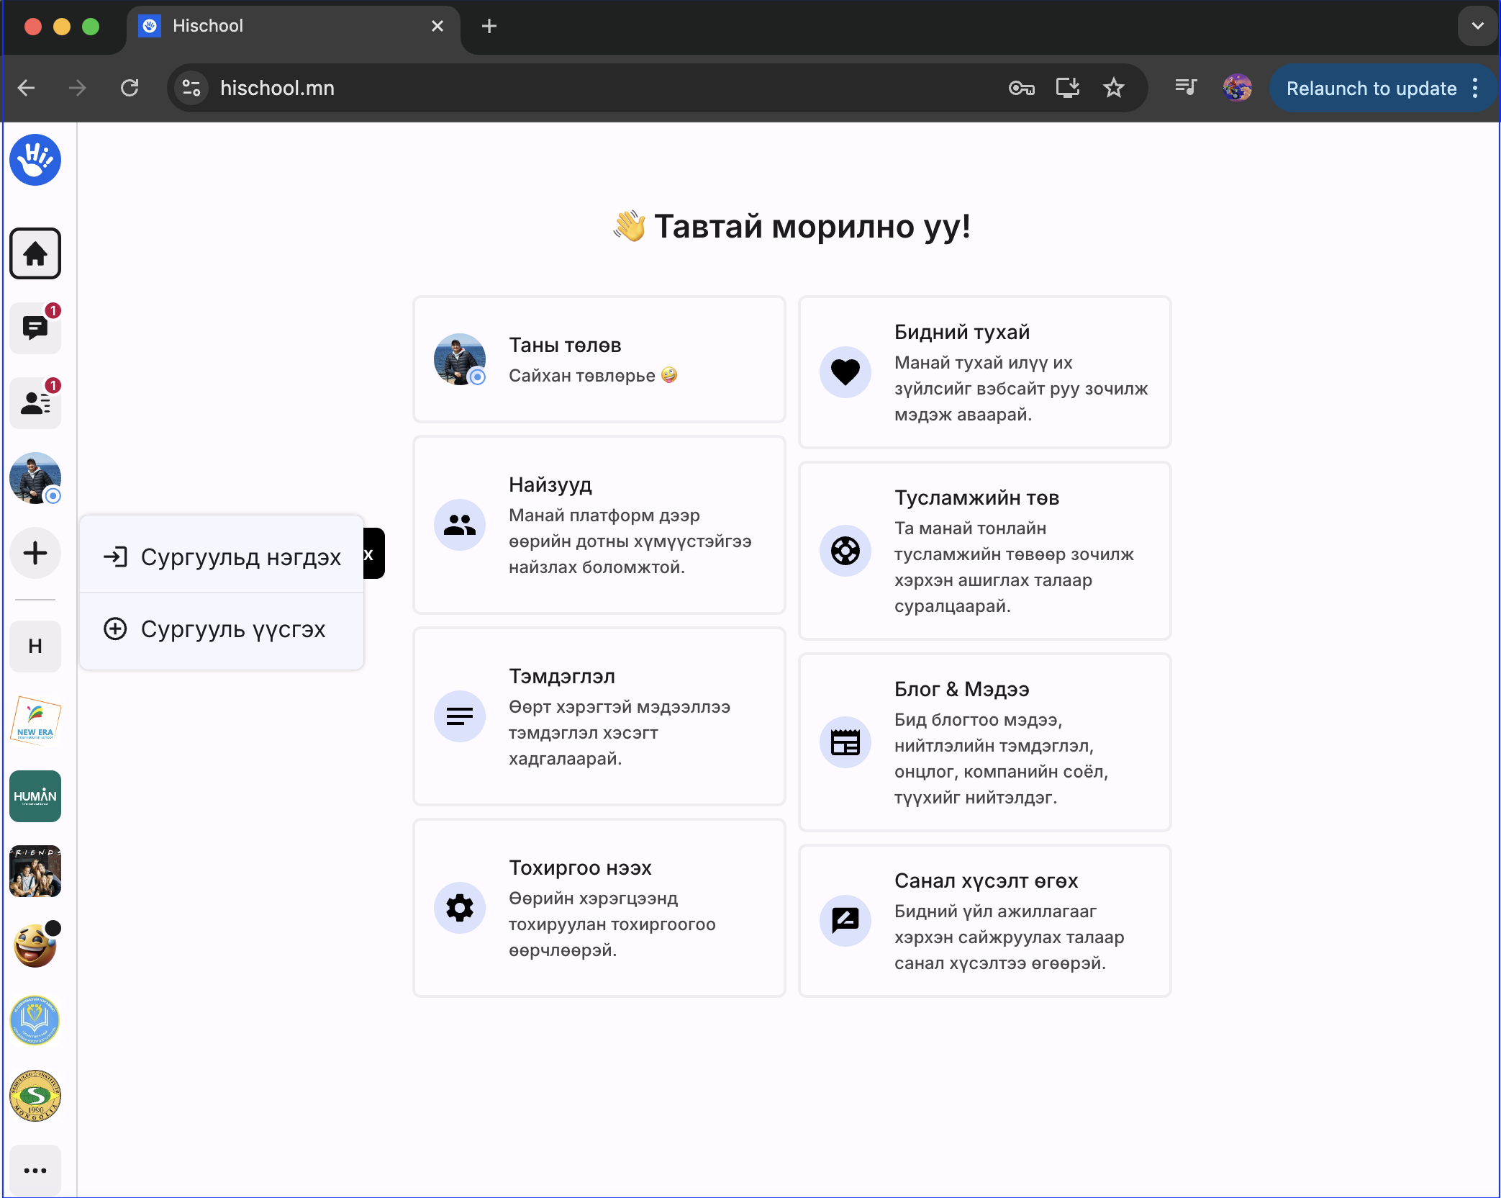Open the laughing emoji workspace icon
This screenshot has width=1501, height=1198.
point(35,945)
